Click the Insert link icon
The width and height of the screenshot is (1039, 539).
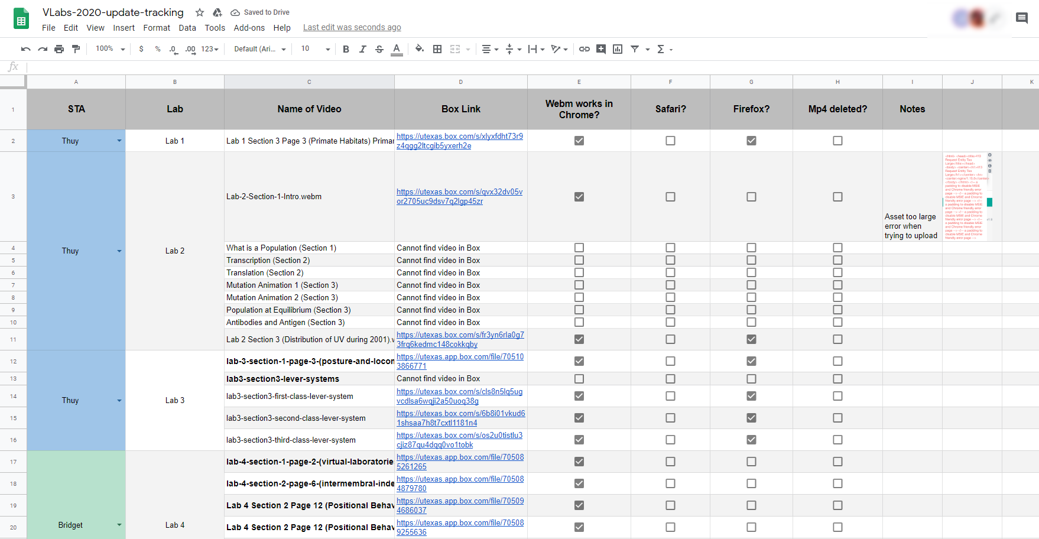point(584,49)
